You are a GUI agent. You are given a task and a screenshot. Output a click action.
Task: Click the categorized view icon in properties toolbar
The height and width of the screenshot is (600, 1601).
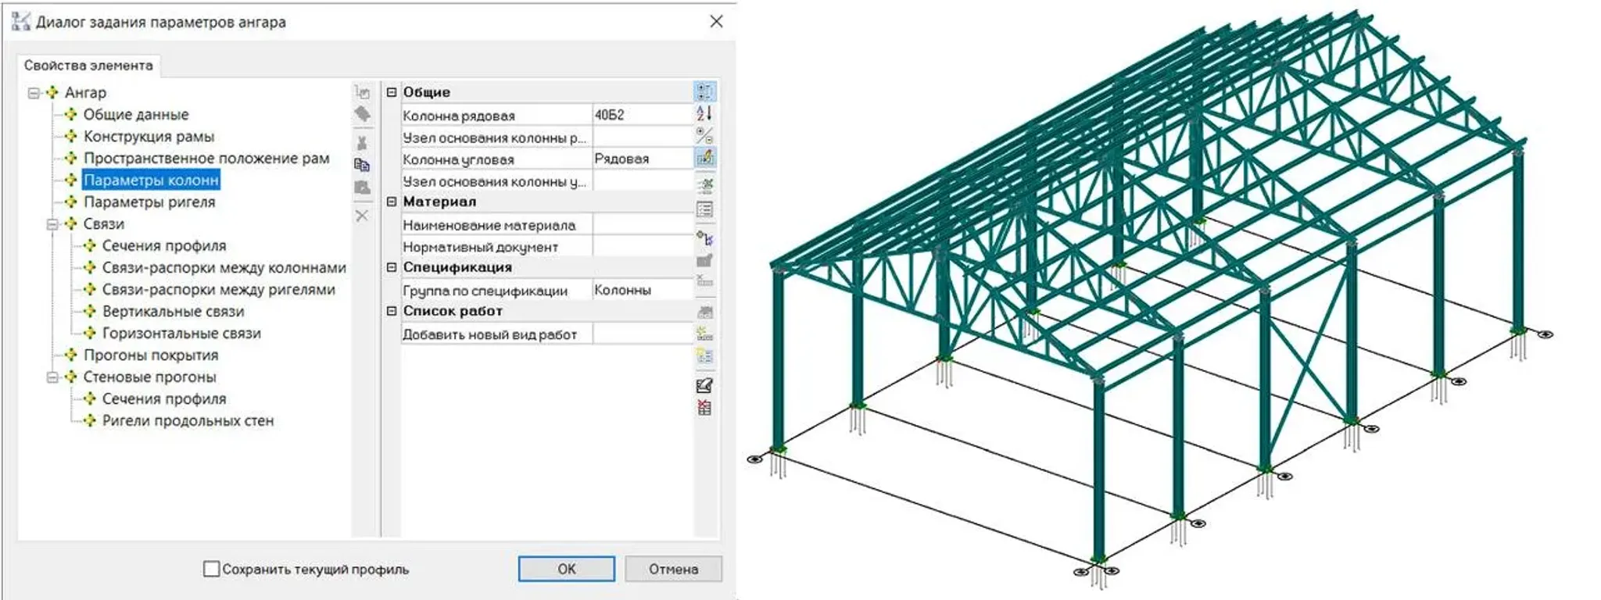coord(704,92)
